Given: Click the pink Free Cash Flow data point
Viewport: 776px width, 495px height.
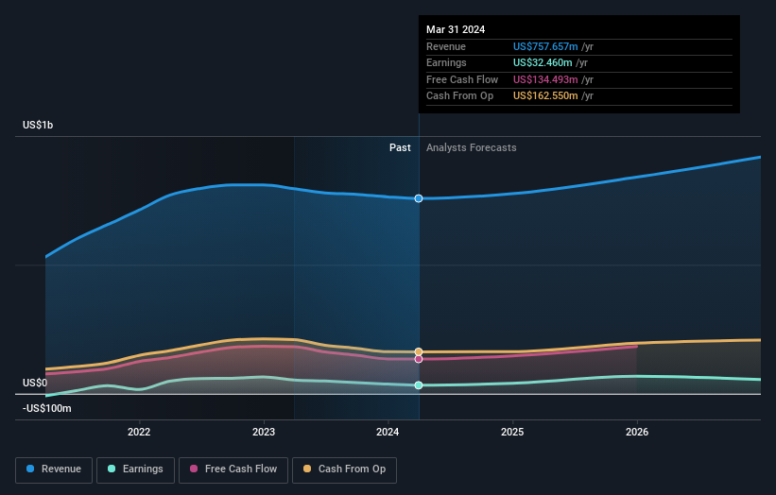Looking at the screenshot, I should 419,359.
